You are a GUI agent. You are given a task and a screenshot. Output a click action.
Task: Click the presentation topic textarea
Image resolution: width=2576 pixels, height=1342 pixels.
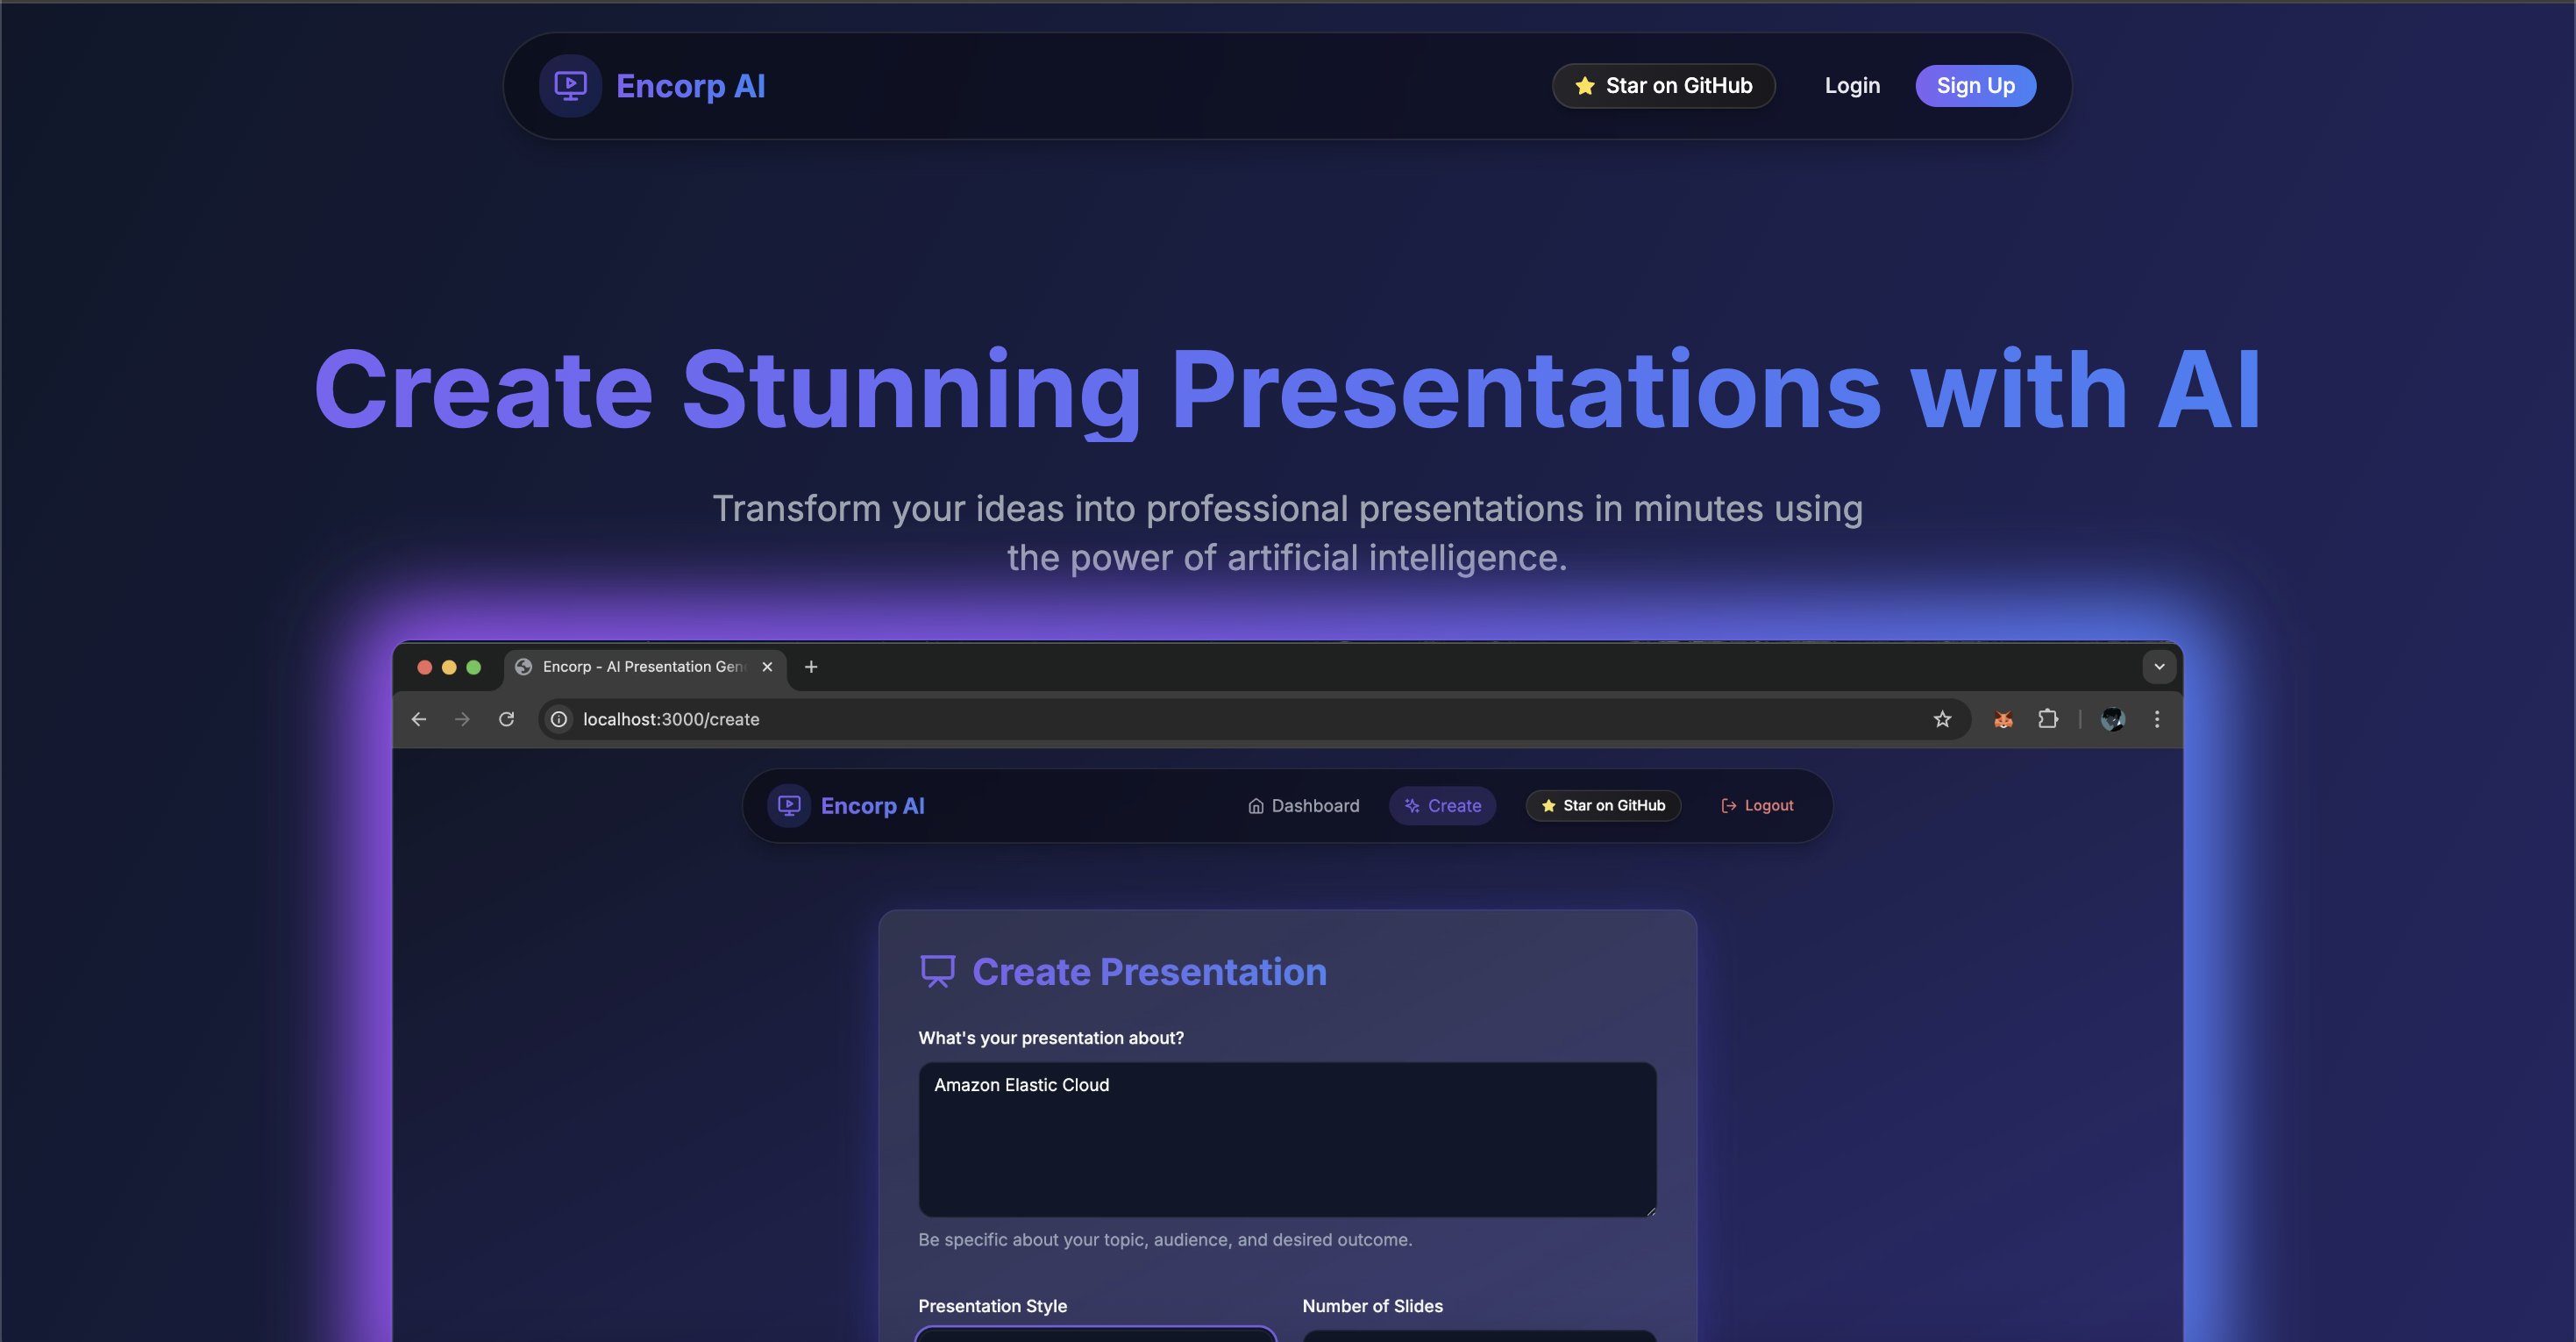pyautogui.click(x=1287, y=1140)
